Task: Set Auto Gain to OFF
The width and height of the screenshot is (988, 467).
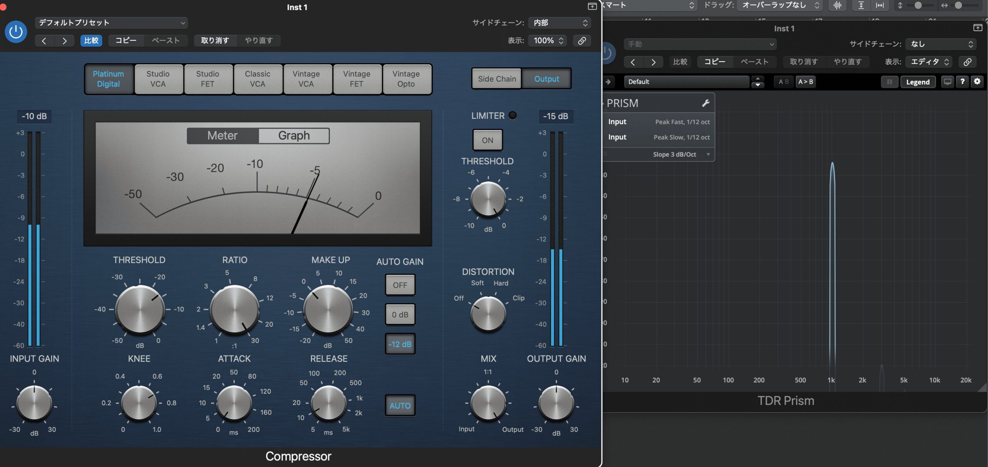Action: point(400,285)
